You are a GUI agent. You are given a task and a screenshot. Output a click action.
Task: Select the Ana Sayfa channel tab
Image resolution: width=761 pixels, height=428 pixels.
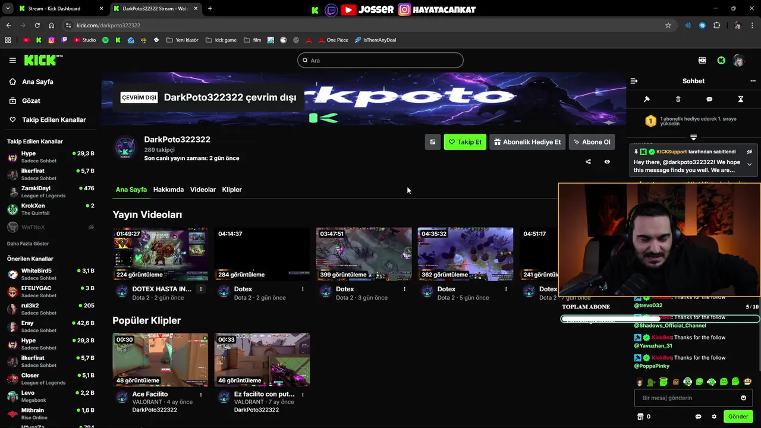(x=131, y=190)
